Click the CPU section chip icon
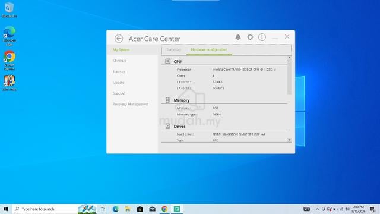The height and width of the screenshot is (214, 380). pyautogui.click(x=167, y=61)
